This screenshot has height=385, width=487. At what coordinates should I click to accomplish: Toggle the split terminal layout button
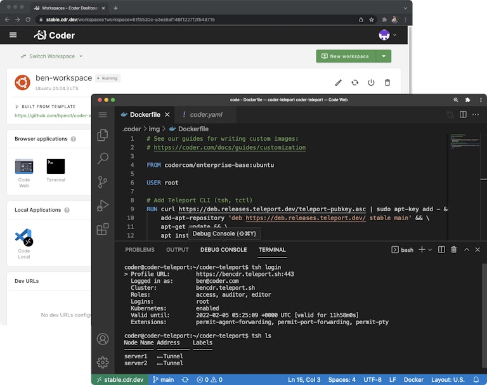point(441,250)
